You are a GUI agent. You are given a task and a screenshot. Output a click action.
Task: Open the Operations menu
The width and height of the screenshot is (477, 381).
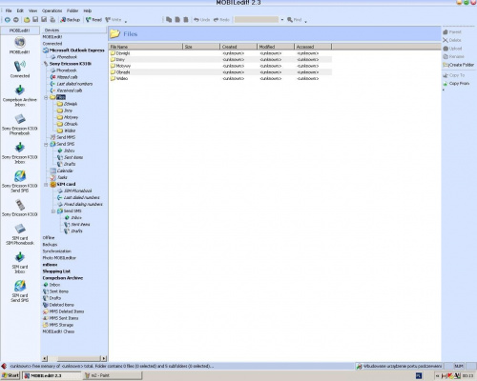click(52, 10)
